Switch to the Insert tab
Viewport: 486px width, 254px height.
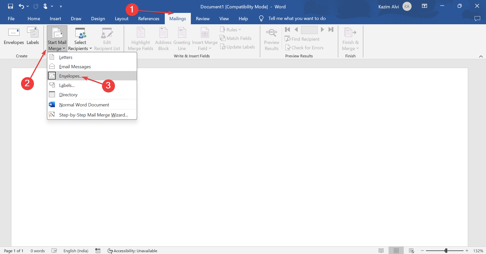click(55, 19)
